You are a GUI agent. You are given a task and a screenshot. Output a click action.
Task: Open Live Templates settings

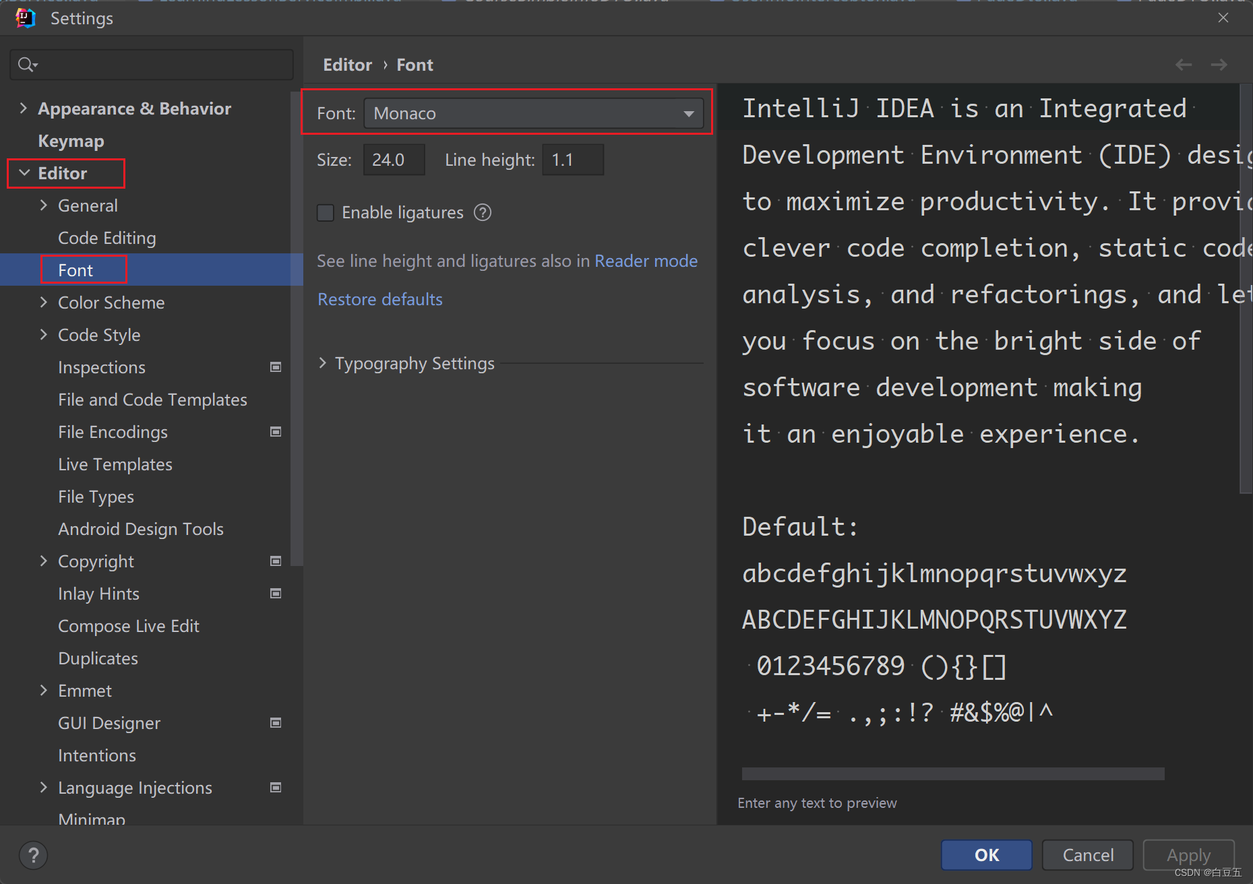click(115, 464)
